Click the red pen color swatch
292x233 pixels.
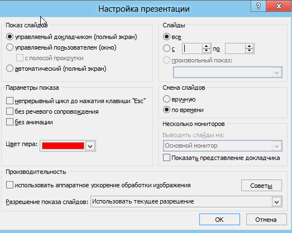[x=63, y=146]
